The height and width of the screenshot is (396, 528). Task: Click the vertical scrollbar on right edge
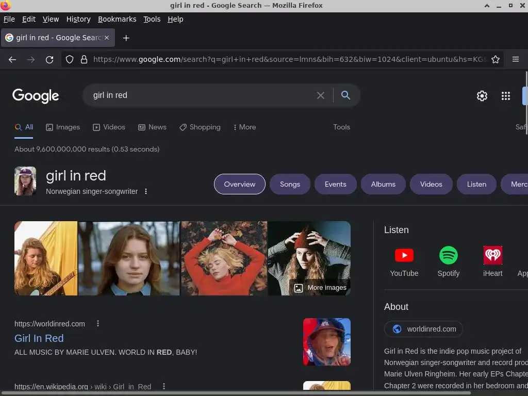(526, 103)
